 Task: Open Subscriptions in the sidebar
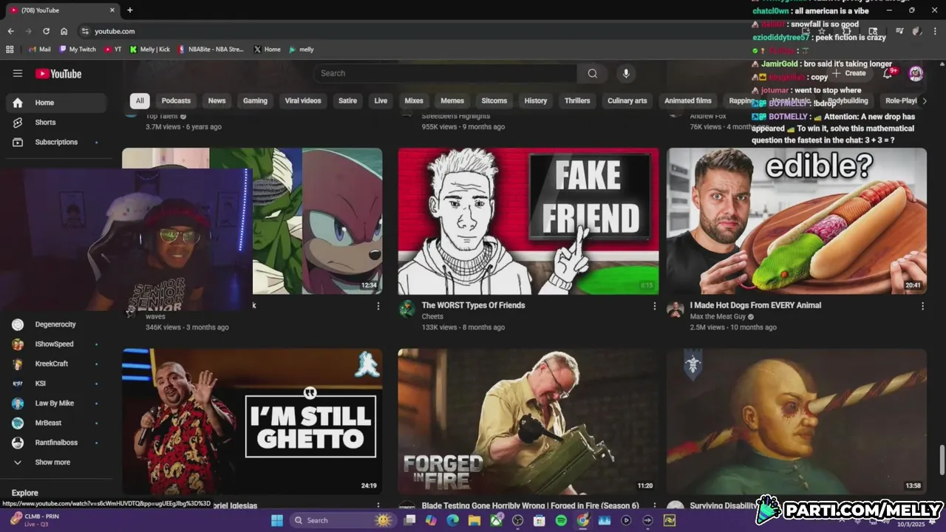pos(56,142)
